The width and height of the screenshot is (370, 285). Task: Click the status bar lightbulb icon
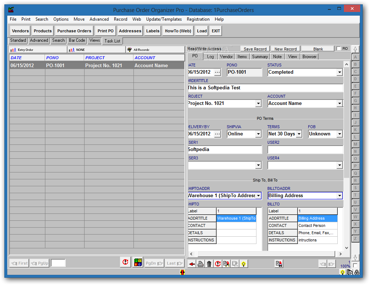click(x=342, y=273)
